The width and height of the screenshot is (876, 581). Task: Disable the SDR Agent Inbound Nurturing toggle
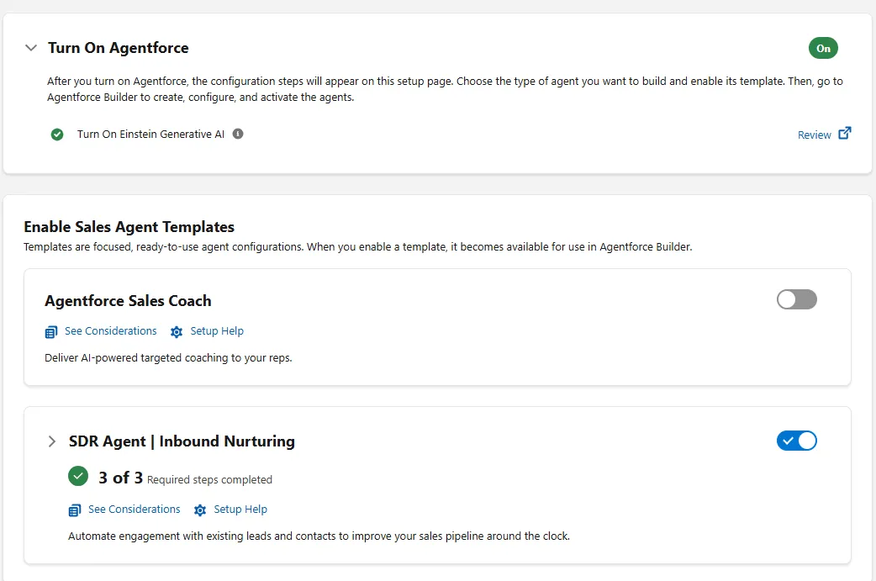[x=796, y=441]
